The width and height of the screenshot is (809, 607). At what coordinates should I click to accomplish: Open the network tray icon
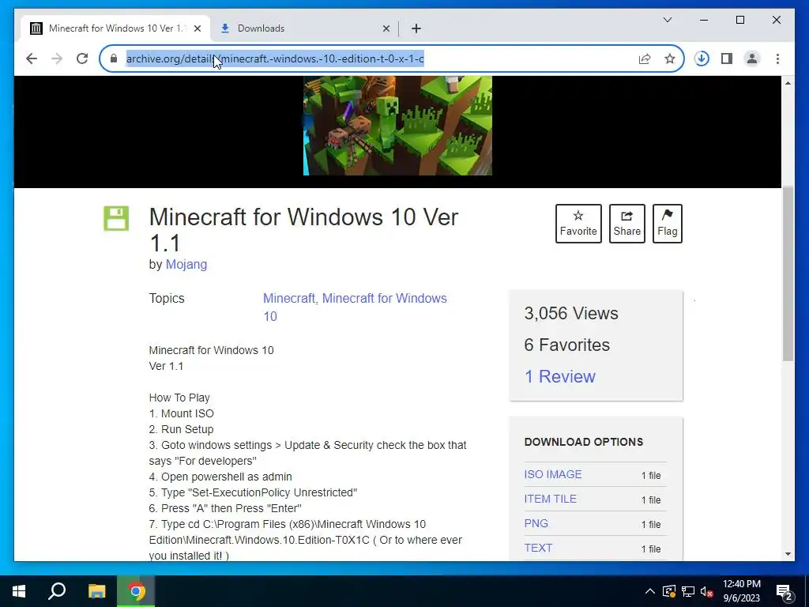coord(688,591)
